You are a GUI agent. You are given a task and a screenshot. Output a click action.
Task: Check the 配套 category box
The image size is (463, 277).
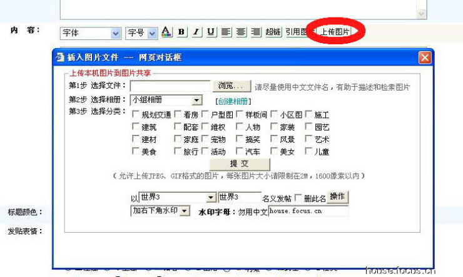coord(178,126)
